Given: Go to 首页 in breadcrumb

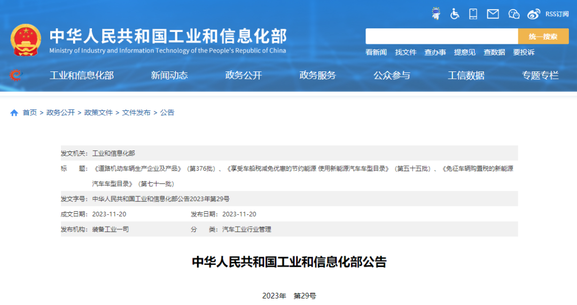Looking at the screenshot, I should click(x=30, y=113).
